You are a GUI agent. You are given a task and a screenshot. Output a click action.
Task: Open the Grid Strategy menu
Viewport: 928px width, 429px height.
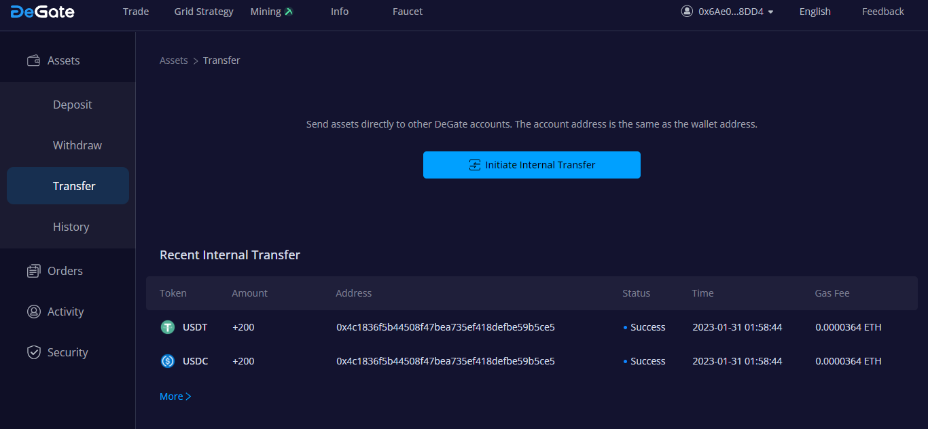point(204,12)
